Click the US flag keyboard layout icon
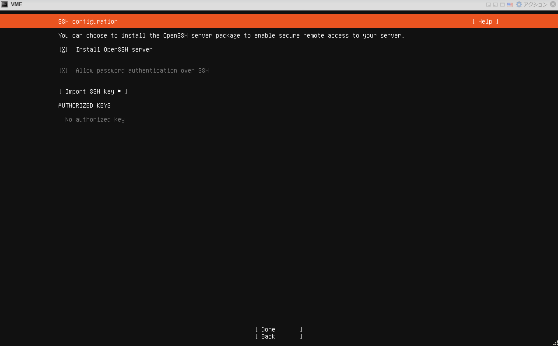Viewport: 558px width, 346px height. point(509,4)
